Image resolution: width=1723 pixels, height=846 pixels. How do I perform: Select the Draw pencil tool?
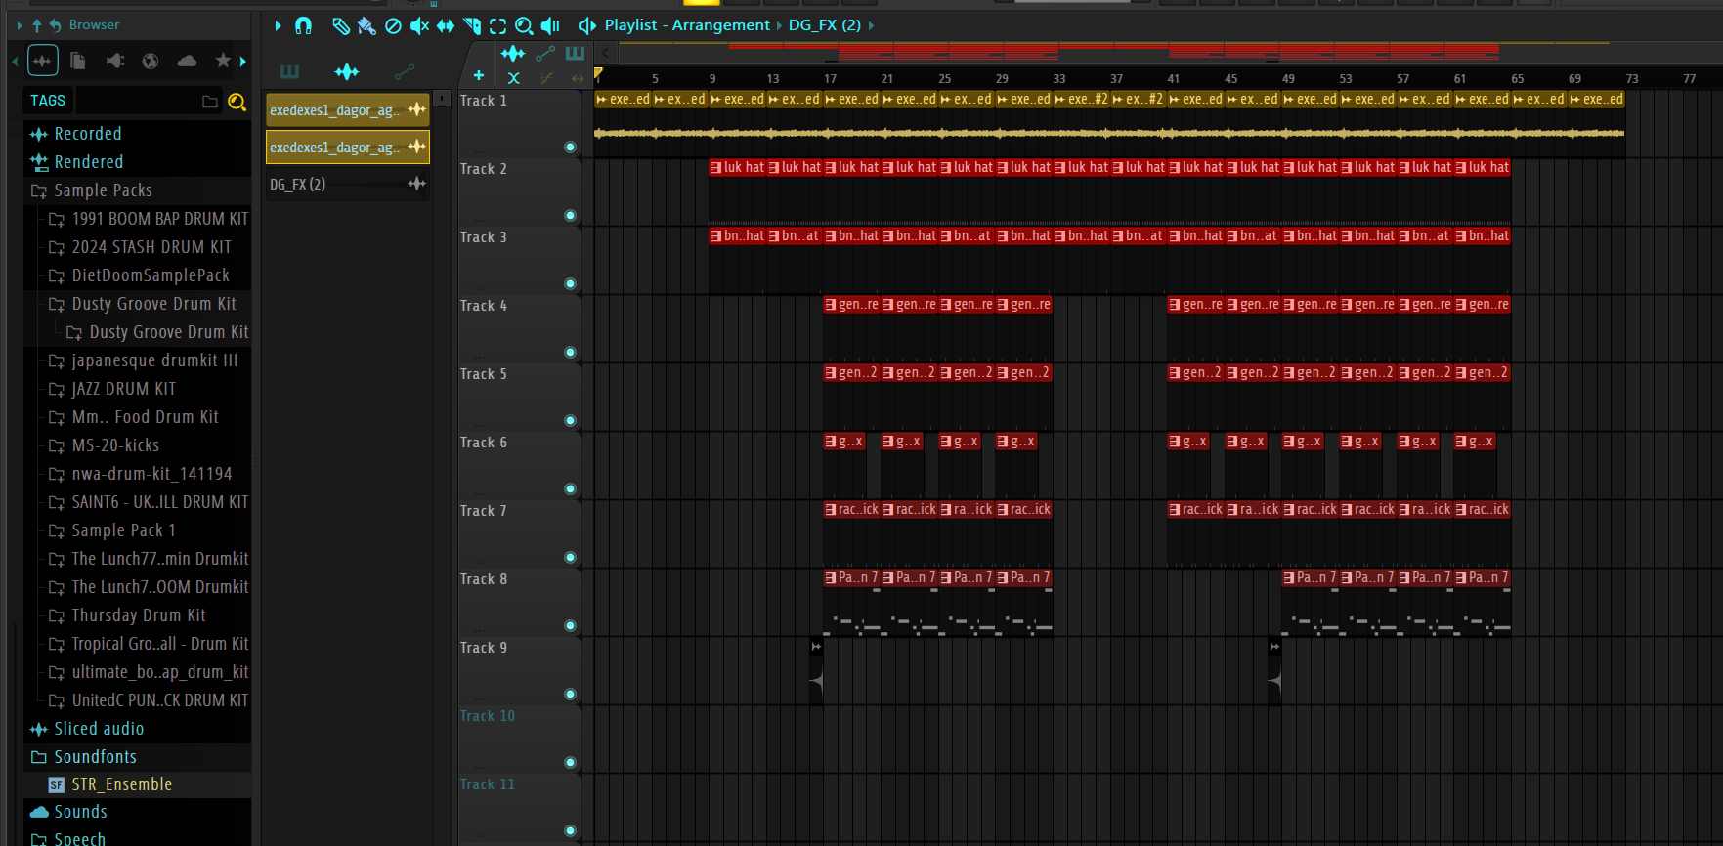(340, 26)
